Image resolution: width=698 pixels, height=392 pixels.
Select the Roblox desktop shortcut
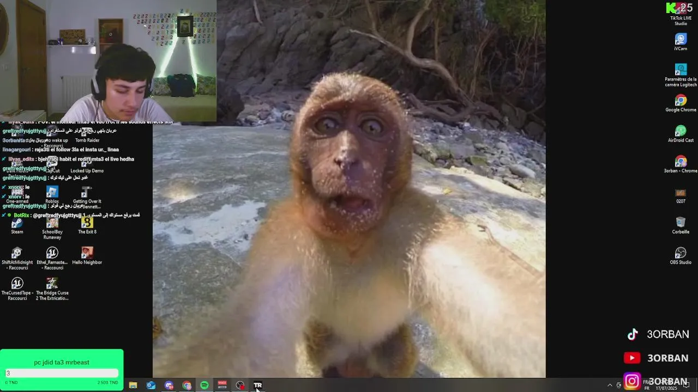52,195
